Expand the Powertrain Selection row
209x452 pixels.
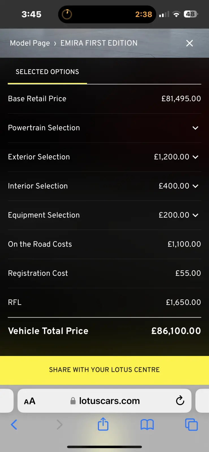tap(195, 128)
